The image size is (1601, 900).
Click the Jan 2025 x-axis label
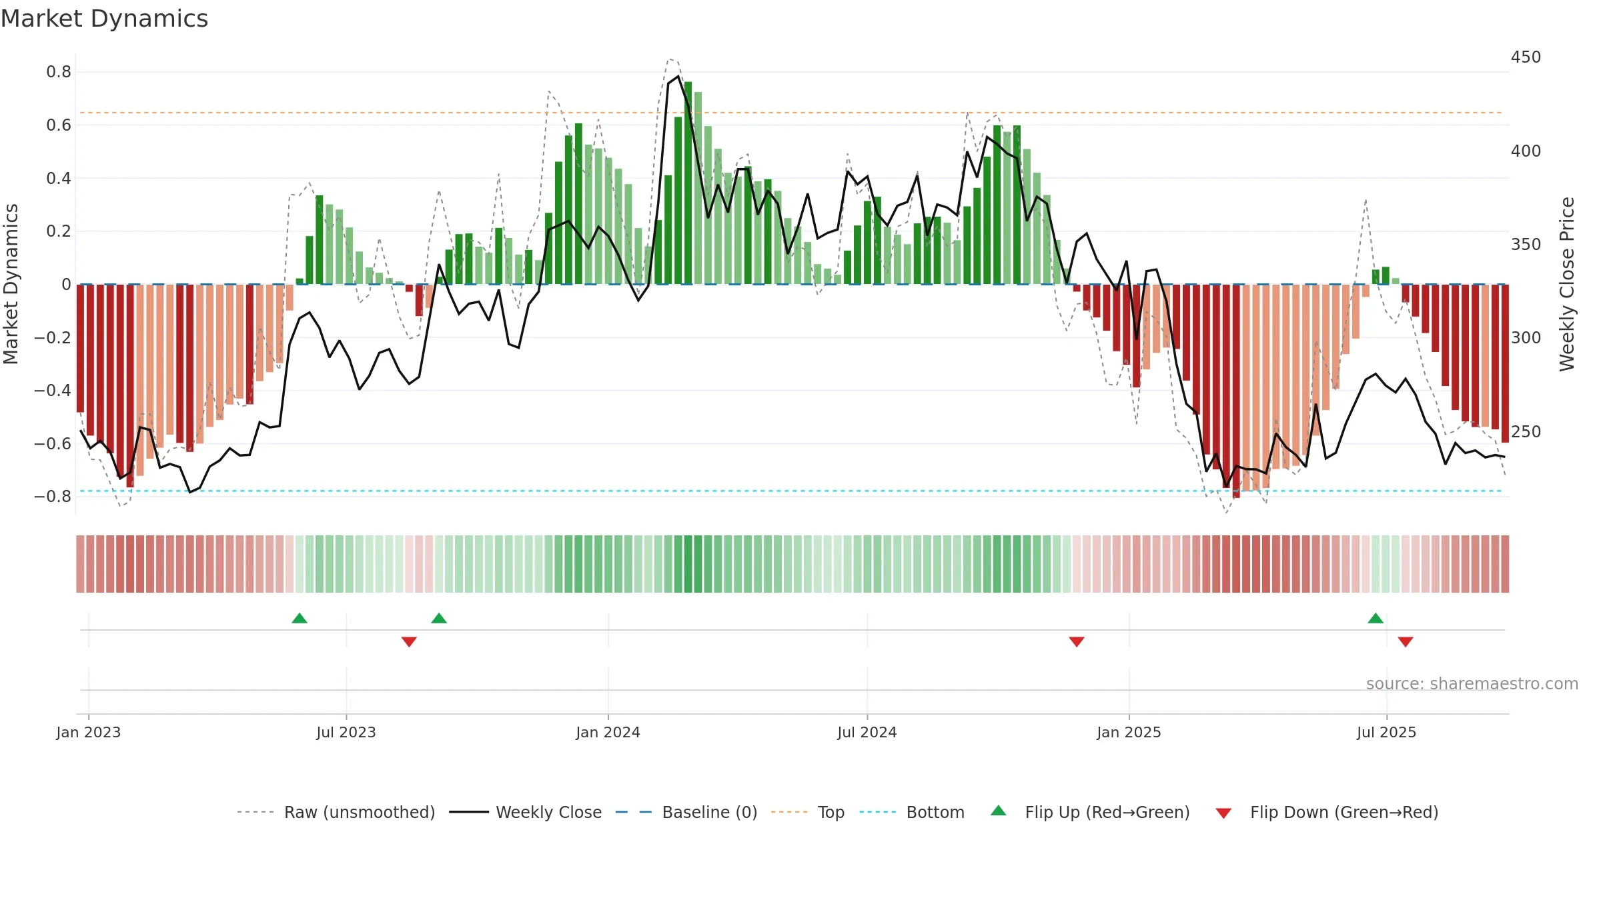point(1129,732)
